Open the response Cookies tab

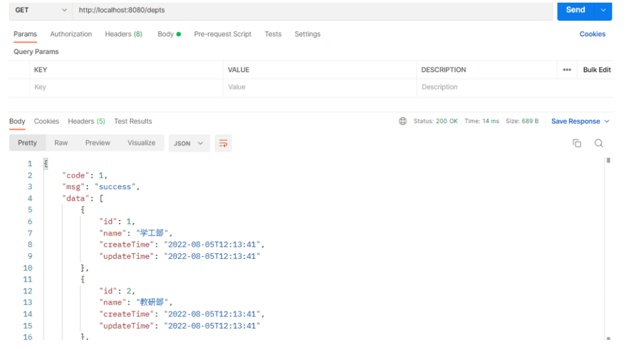pyautogui.click(x=46, y=121)
